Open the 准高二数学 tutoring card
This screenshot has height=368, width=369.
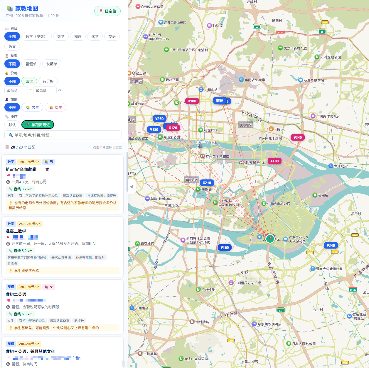(x=63, y=247)
